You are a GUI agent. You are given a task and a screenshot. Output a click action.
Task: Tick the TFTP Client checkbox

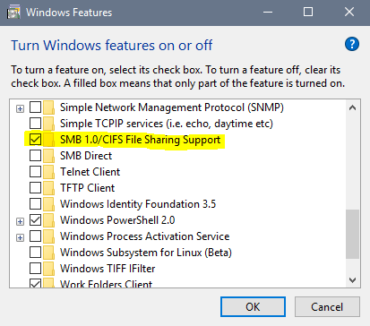[x=35, y=188]
